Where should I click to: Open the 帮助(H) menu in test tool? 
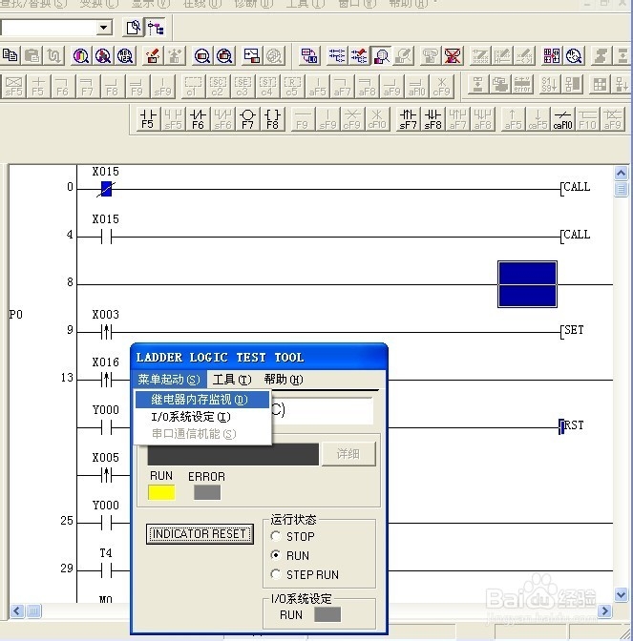(x=284, y=380)
